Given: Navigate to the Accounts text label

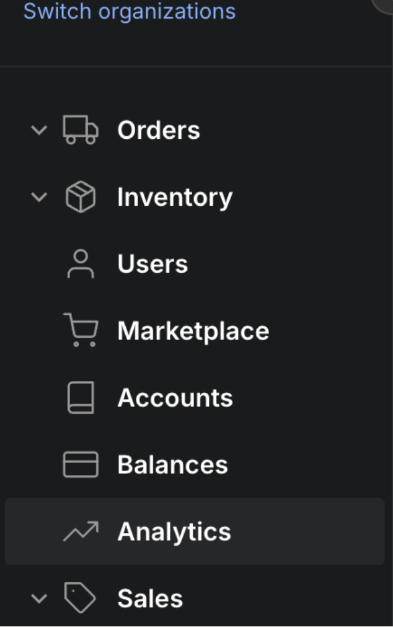Looking at the screenshot, I should coord(175,398).
